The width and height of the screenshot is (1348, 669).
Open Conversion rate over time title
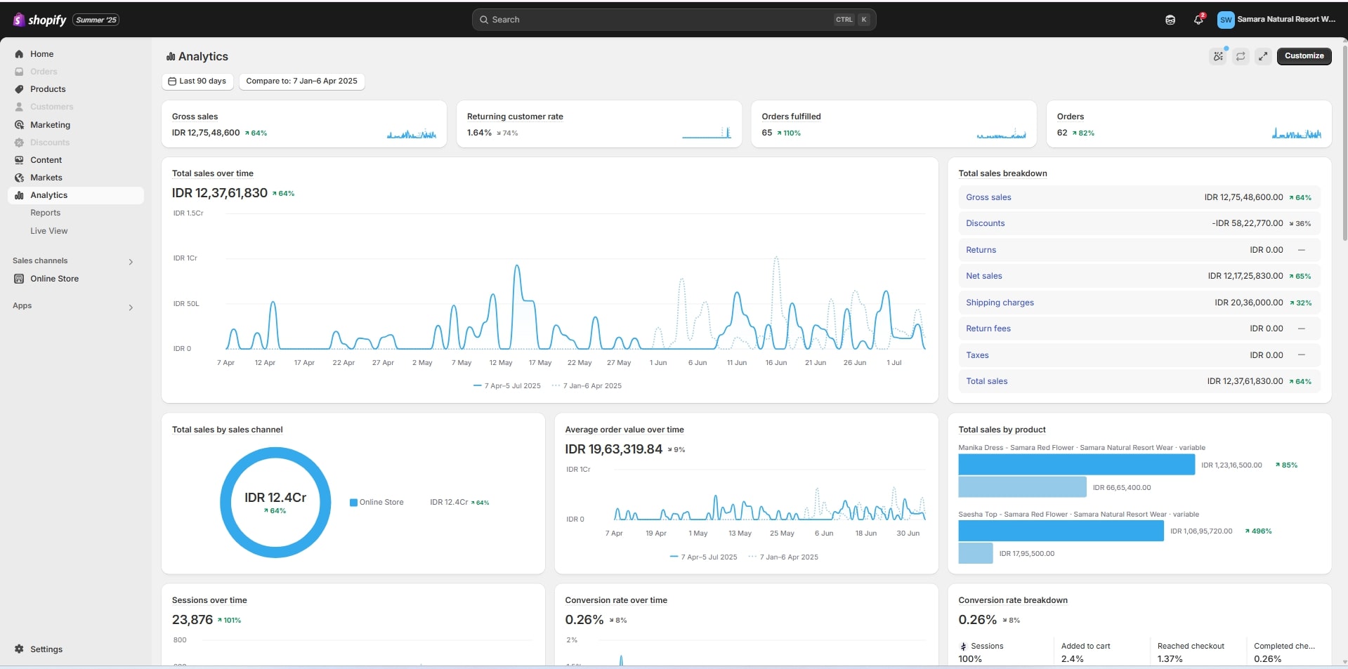click(x=616, y=600)
